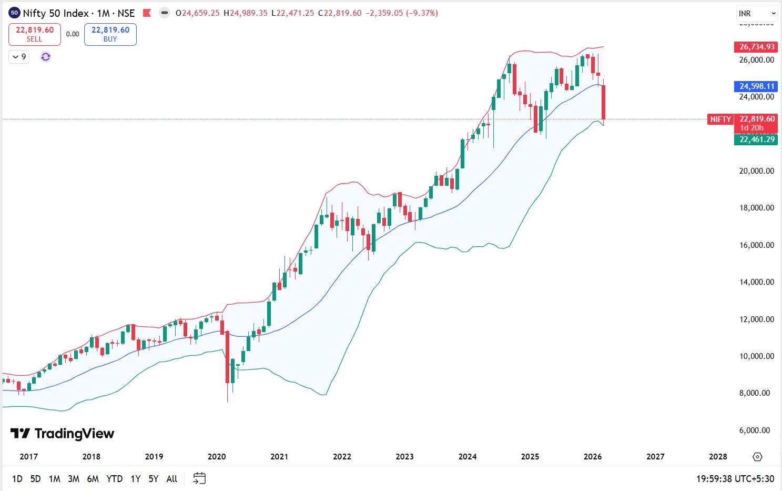Open the INR currency dropdown
This screenshot has height=491, width=782.
[757, 13]
